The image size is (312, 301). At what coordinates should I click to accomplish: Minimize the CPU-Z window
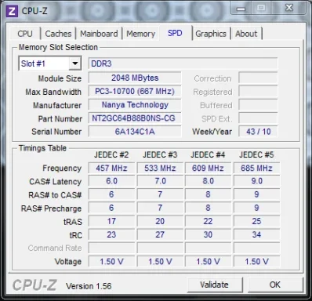coord(241,9)
